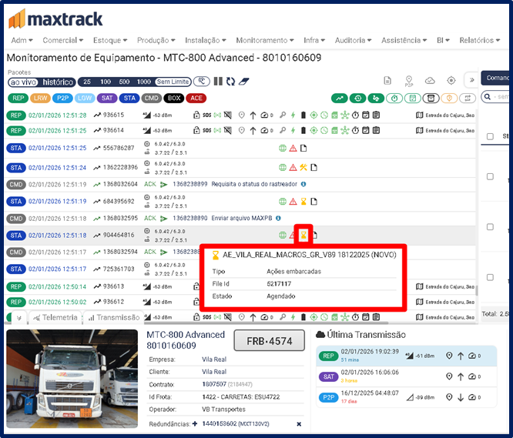Open the Monitoramento dropdown menu
This screenshot has width=513, height=438.
pos(265,40)
